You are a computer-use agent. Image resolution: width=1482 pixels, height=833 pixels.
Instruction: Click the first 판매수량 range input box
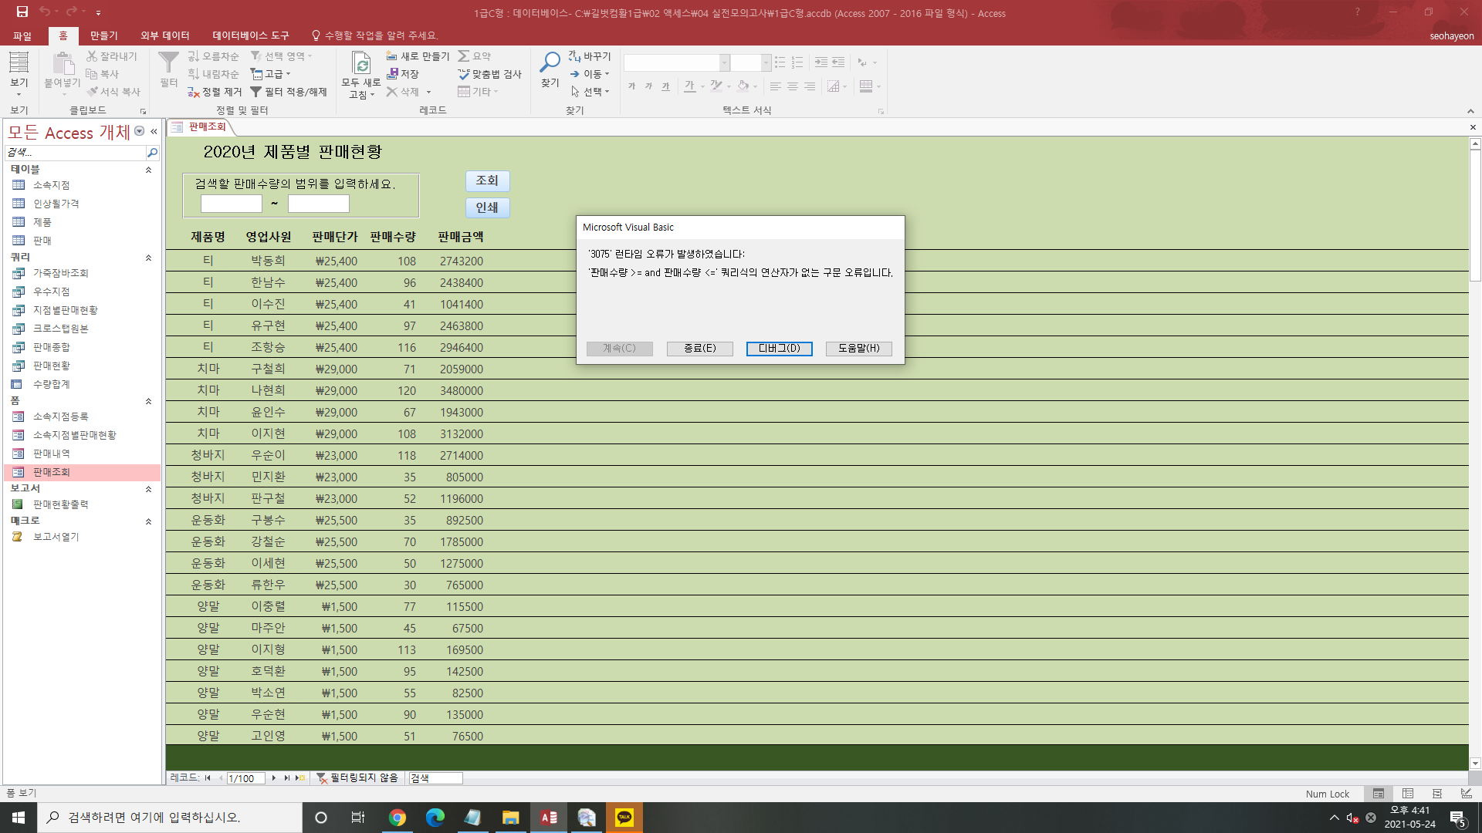coord(232,204)
